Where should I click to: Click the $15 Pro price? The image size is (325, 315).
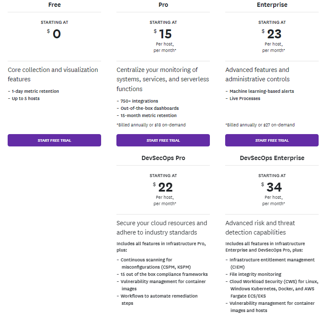pos(163,34)
